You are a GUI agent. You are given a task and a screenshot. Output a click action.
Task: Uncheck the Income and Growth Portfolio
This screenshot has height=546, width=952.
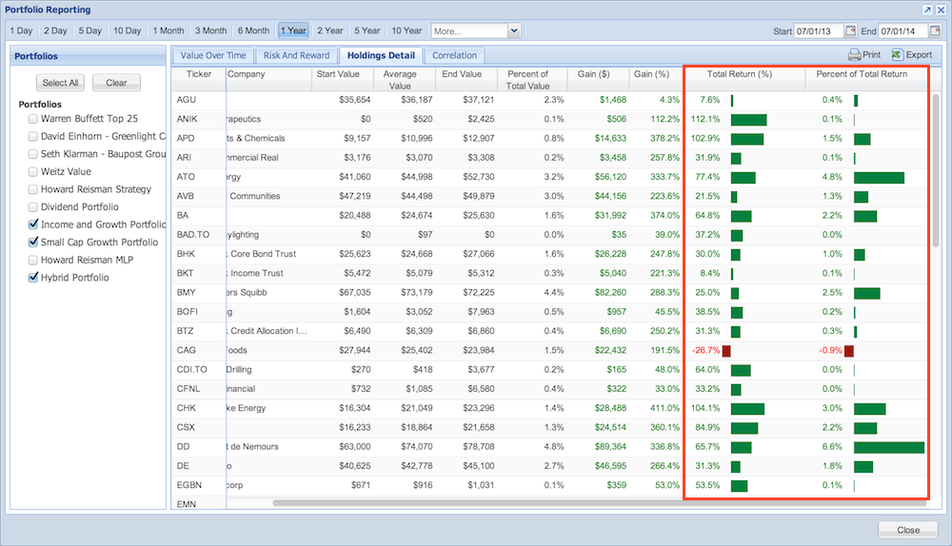click(x=33, y=224)
